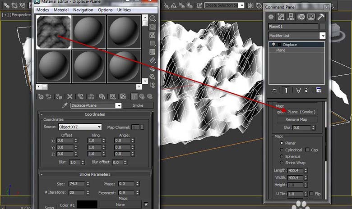Select Spherical mapping radio button
Image resolution: width=352 pixels, height=209 pixels.
click(x=281, y=156)
